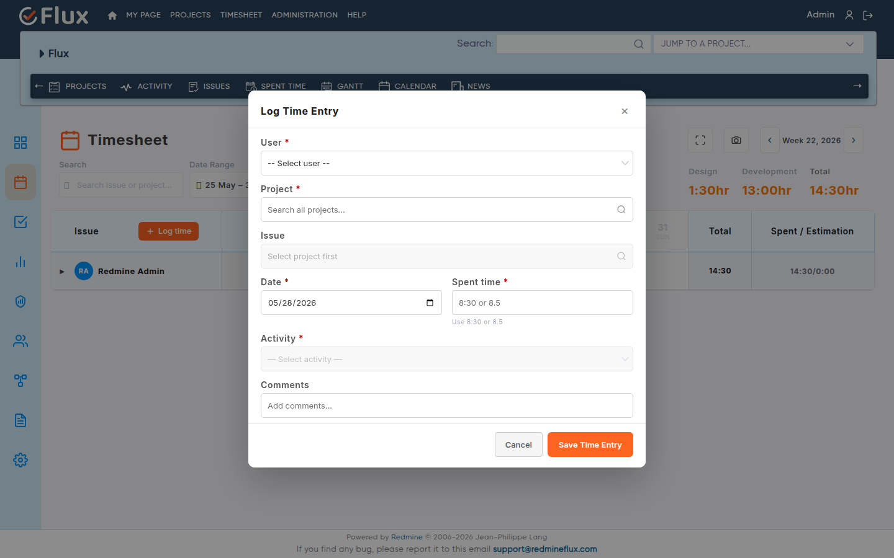Focus the Search issue or project field
This screenshot has width=894, height=558.
121,185
